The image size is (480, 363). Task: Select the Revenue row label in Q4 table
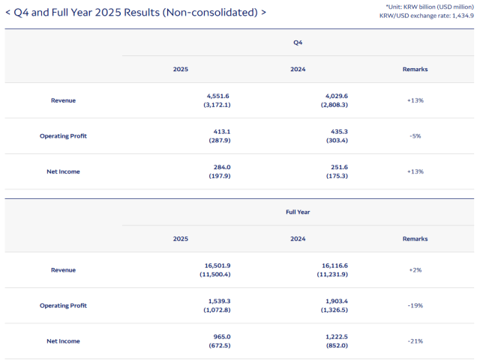[x=63, y=100]
